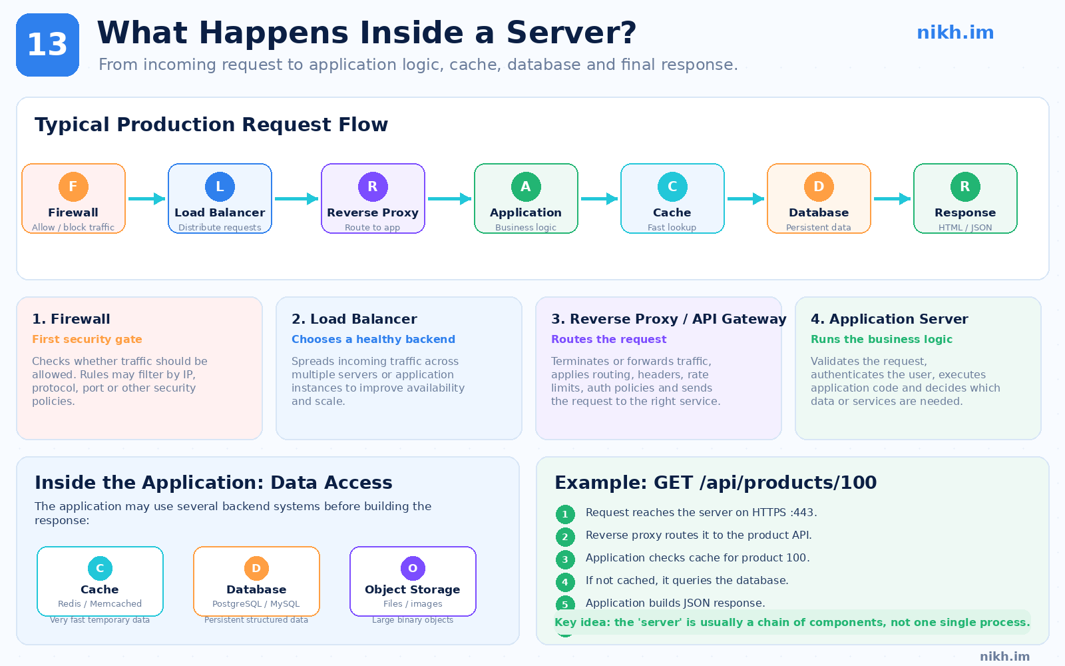1065x666 pixels.
Task: Click the 'Application' name in the flow box
Action: pyautogui.click(x=526, y=212)
